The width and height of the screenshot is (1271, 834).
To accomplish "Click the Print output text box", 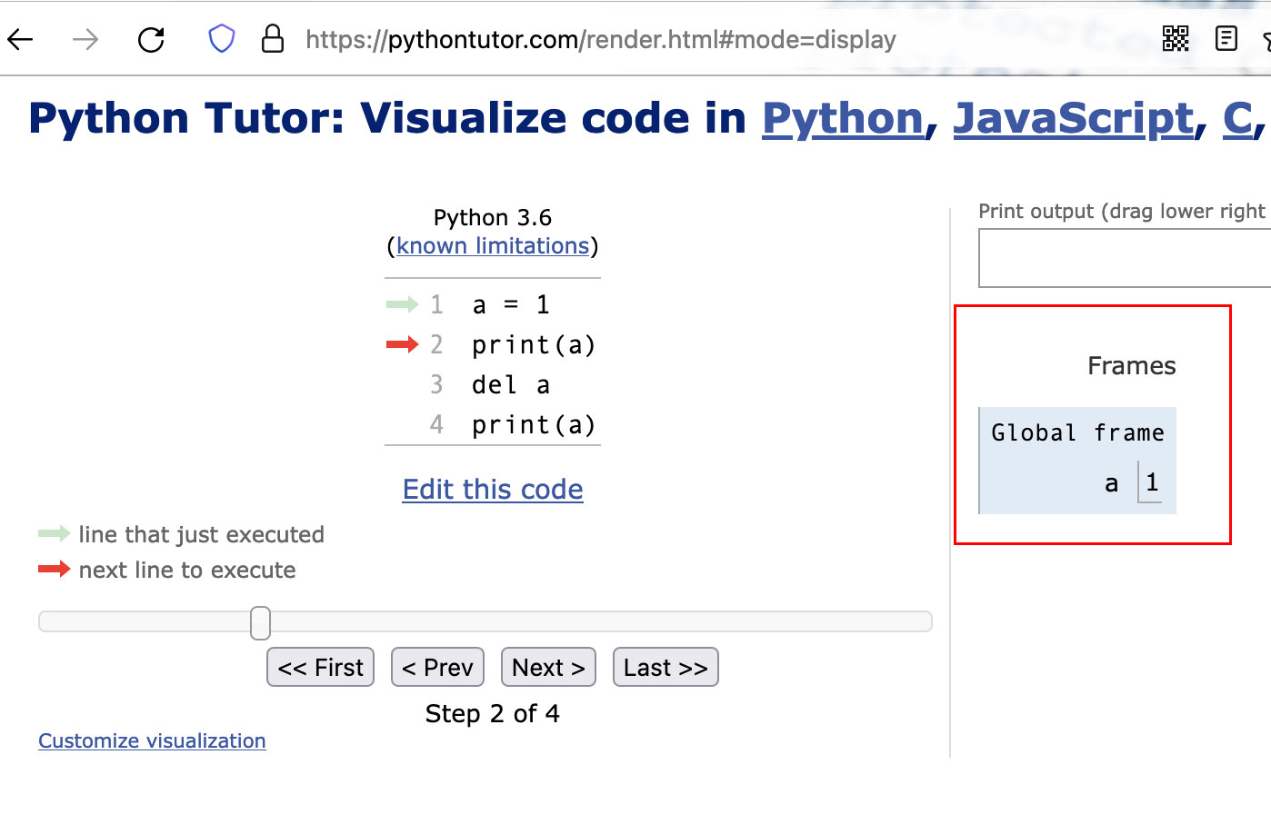I will pyautogui.click(x=1125, y=258).
